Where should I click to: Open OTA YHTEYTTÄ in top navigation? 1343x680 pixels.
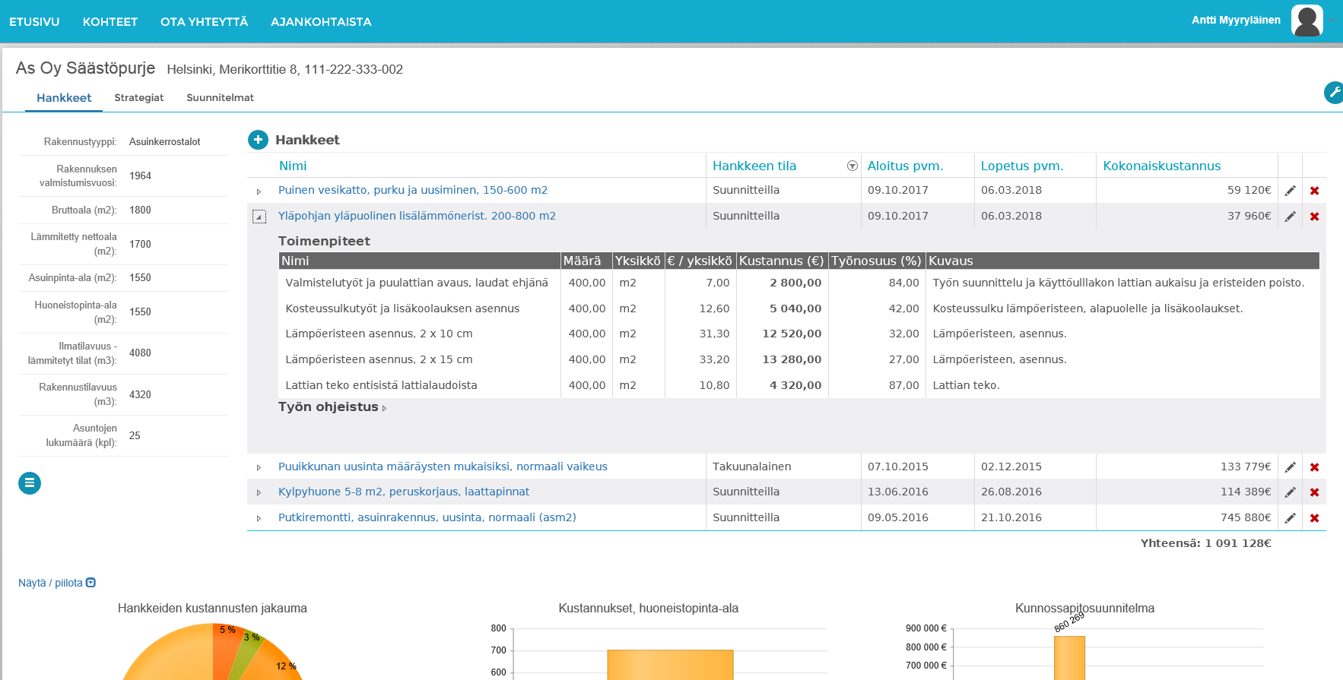point(204,22)
